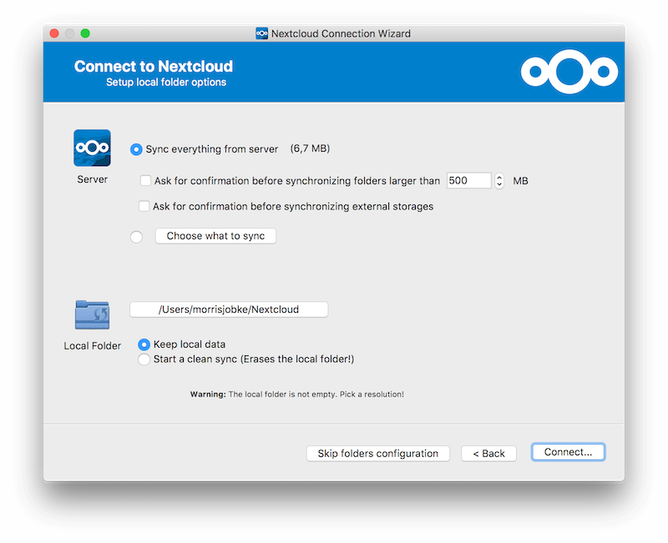Increase the MB limit using the stepper

pyautogui.click(x=498, y=177)
